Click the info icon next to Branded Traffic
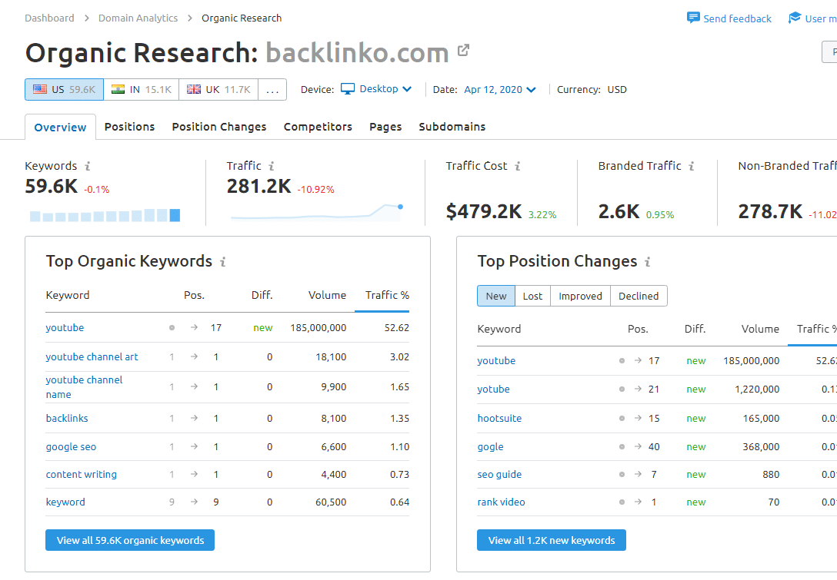The image size is (837, 580). coord(692,167)
